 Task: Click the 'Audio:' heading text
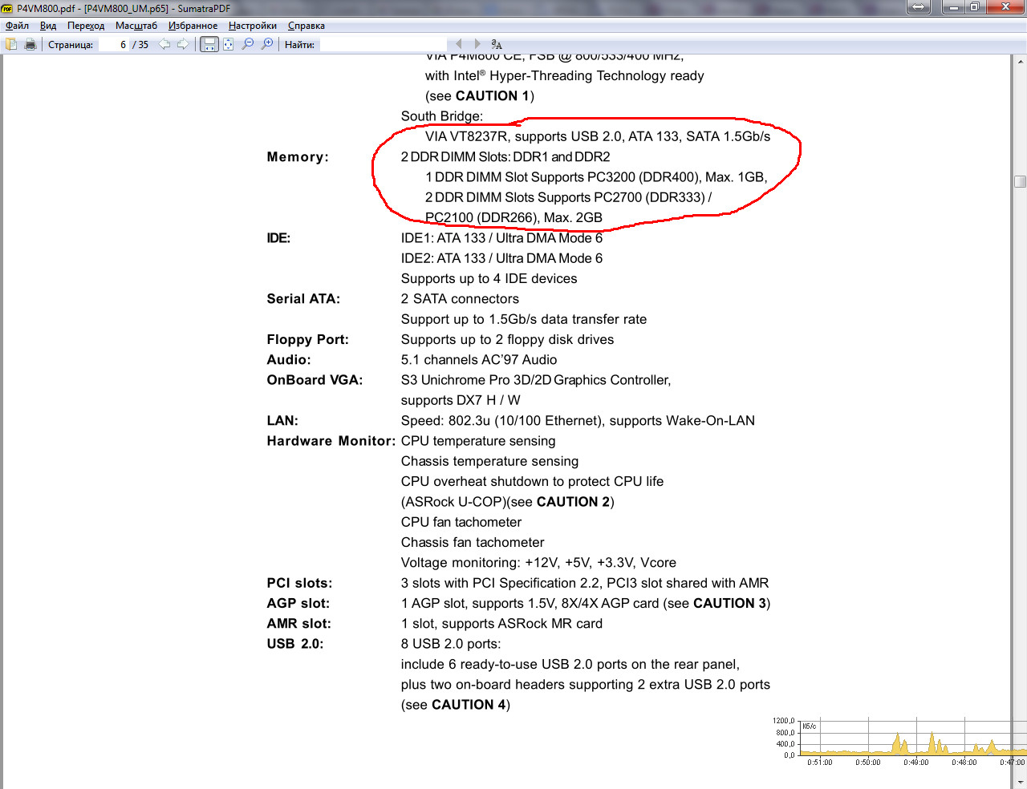tap(289, 360)
